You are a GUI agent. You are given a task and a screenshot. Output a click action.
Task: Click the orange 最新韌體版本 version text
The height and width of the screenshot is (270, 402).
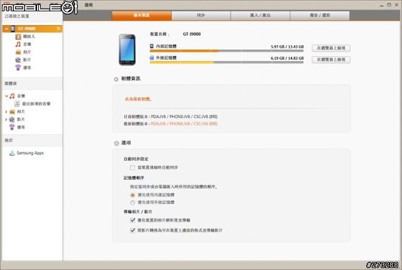(184, 124)
